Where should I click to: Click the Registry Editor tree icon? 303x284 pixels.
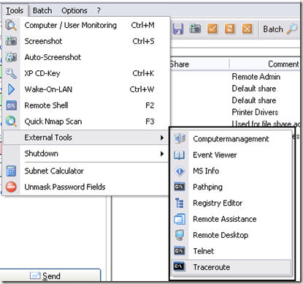click(x=180, y=203)
